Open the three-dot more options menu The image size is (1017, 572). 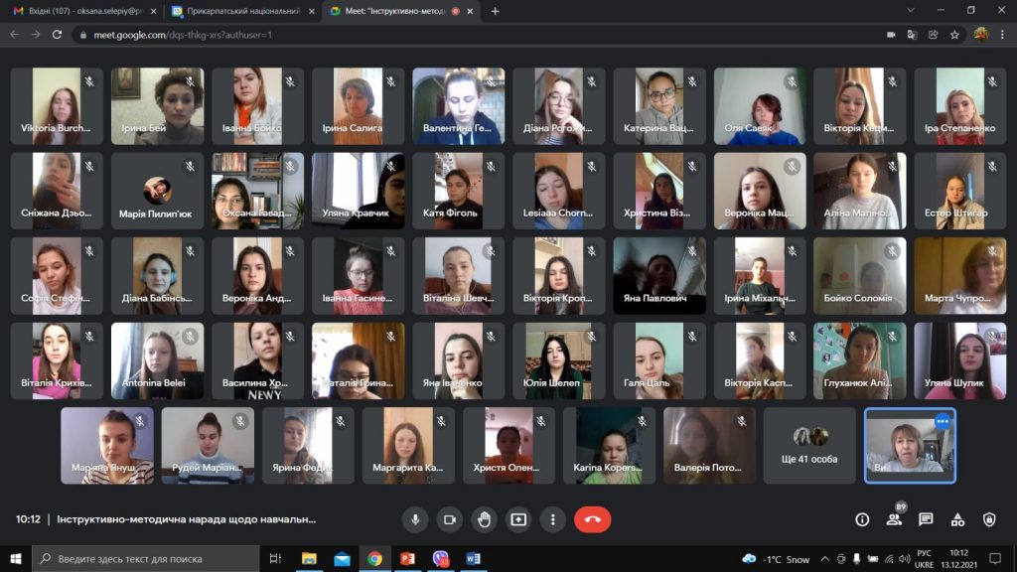[x=552, y=519]
